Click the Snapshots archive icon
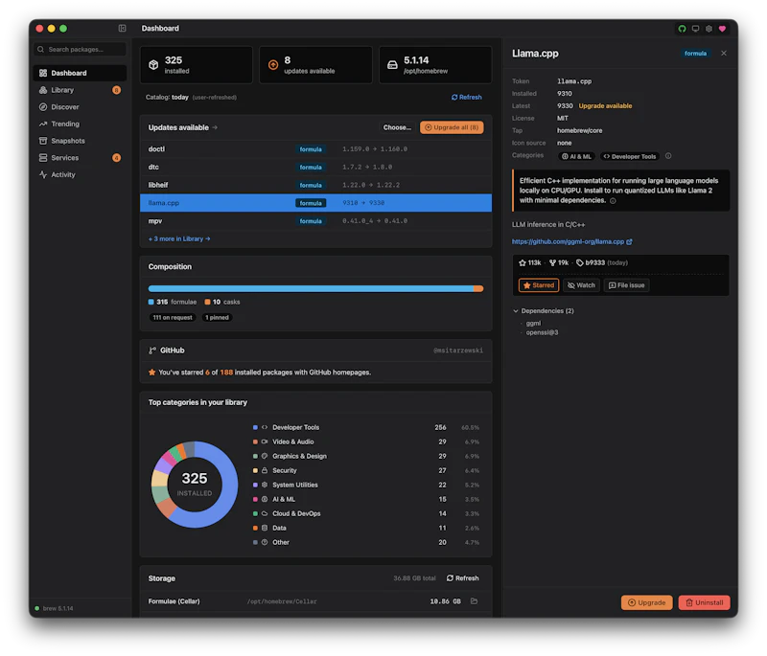 [x=43, y=141]
